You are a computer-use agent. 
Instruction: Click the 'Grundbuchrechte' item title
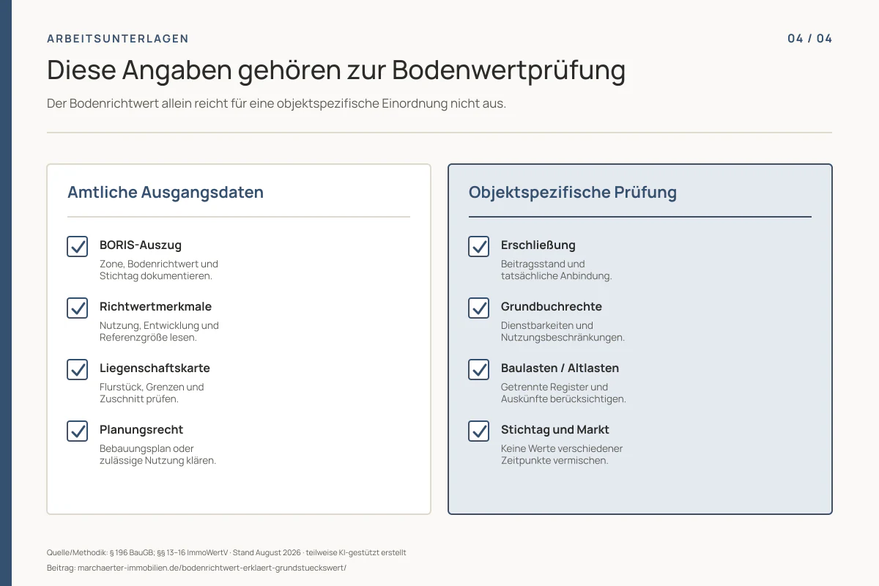tap(552, 307)
